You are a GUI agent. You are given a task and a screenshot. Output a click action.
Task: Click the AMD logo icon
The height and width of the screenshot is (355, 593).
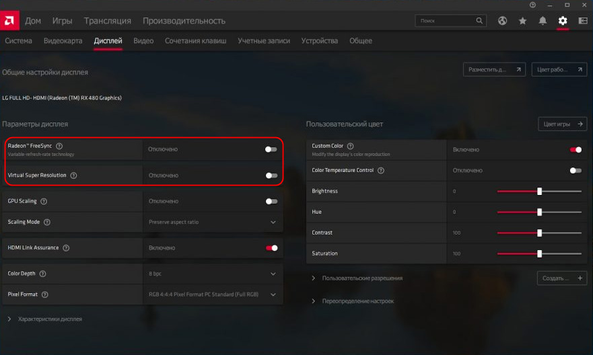[x=9, y=20]
